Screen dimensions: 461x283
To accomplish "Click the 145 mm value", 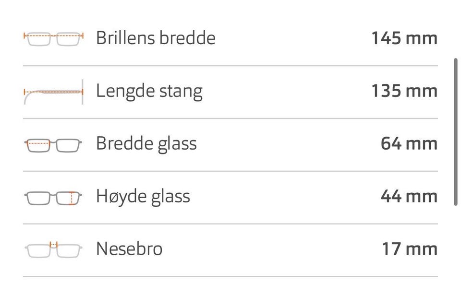I will point(404,38).
